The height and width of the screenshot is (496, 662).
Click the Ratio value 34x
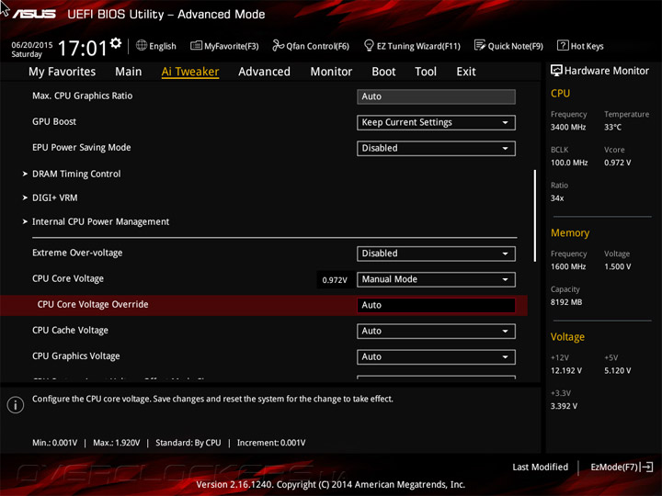tap(557, 197)
